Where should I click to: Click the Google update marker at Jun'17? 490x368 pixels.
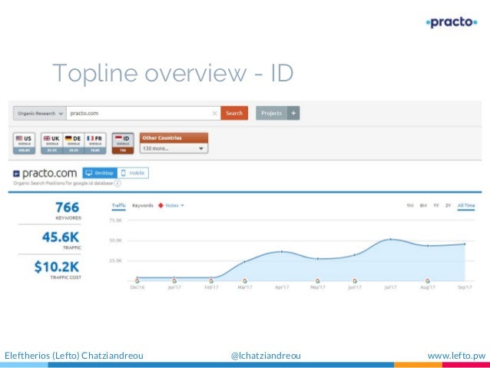(x=355, y=280)
